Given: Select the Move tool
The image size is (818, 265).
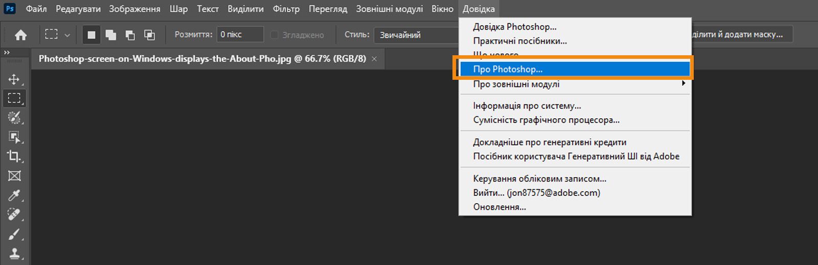Looking at the screenshot, I should pos(14,79).
